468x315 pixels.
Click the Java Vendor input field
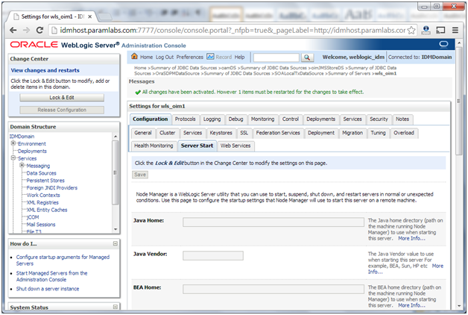tap(213, 255)
